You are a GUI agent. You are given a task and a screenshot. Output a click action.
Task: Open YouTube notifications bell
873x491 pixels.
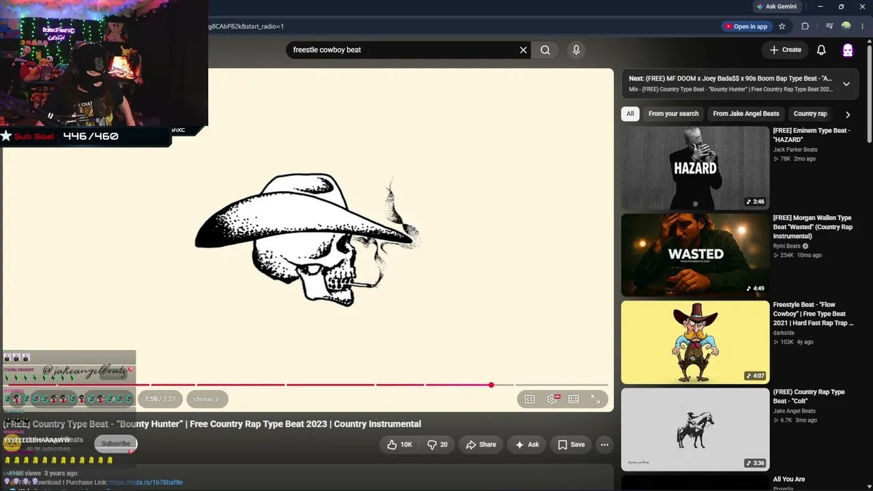tap(821, 50)
